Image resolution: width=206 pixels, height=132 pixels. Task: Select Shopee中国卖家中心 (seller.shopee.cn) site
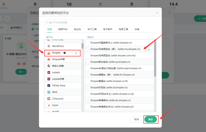[x=119, y=43]
